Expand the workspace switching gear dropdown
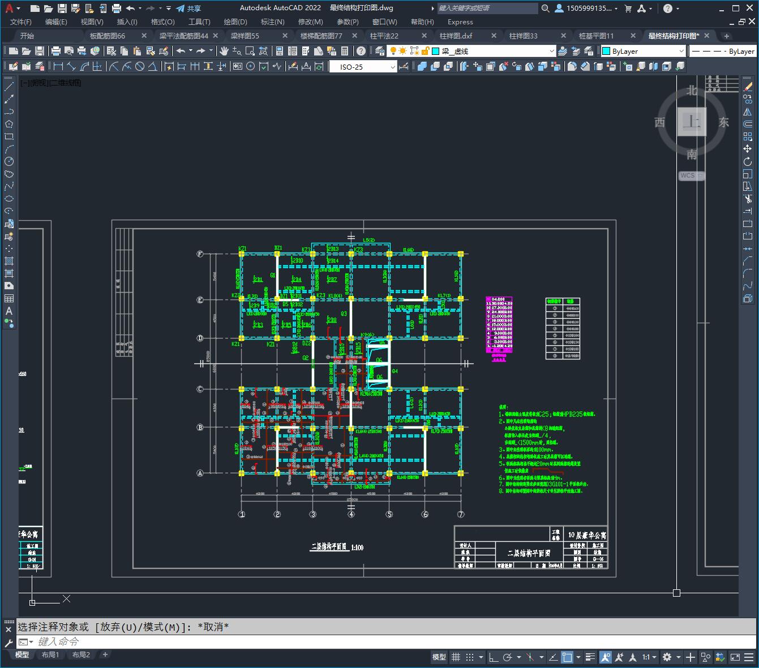Screen dimensions: 759x668 [x=677, y=657]
